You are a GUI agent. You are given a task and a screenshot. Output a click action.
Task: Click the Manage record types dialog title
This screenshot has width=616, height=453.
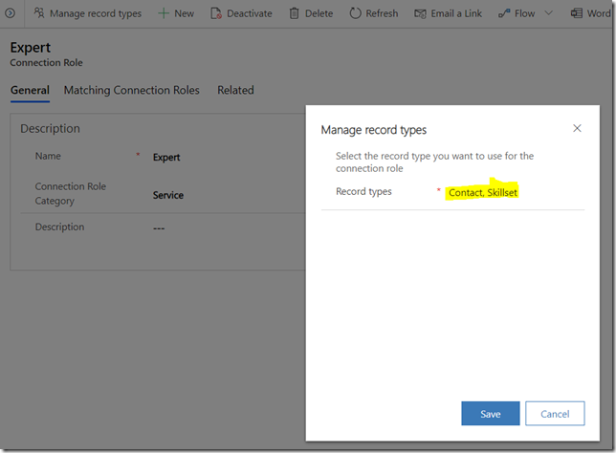coord(374,130)
